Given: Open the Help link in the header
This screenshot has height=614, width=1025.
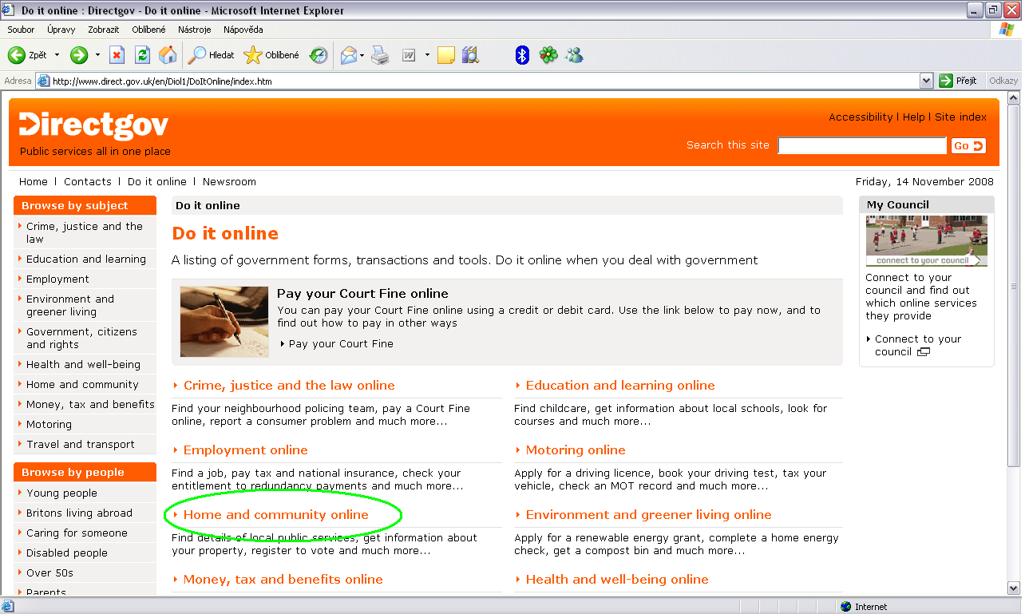Looking at the screenshot, I should (914, 117).
